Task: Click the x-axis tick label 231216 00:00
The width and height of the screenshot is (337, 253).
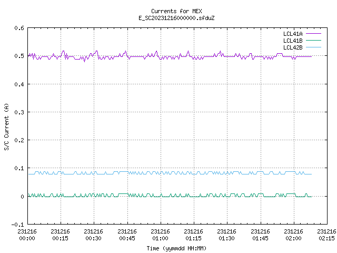Action: 27,235
